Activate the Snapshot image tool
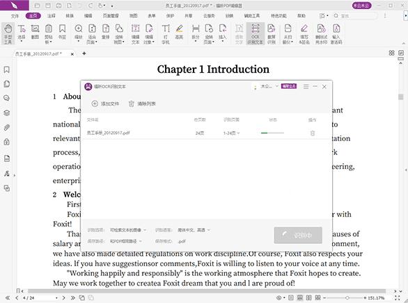408x303 pixels. tap(35, 32)
